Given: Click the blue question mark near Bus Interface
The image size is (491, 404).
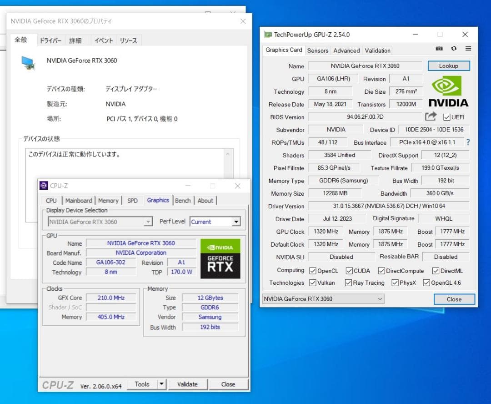Looking at the screenshot, I should 468,142.
